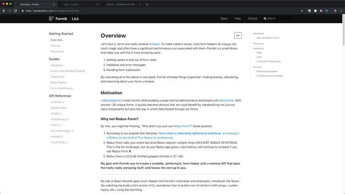Open the 1.4.0 version link
Image resolution: width=345 pixels, height=194 pixels.
pos(75,19)
